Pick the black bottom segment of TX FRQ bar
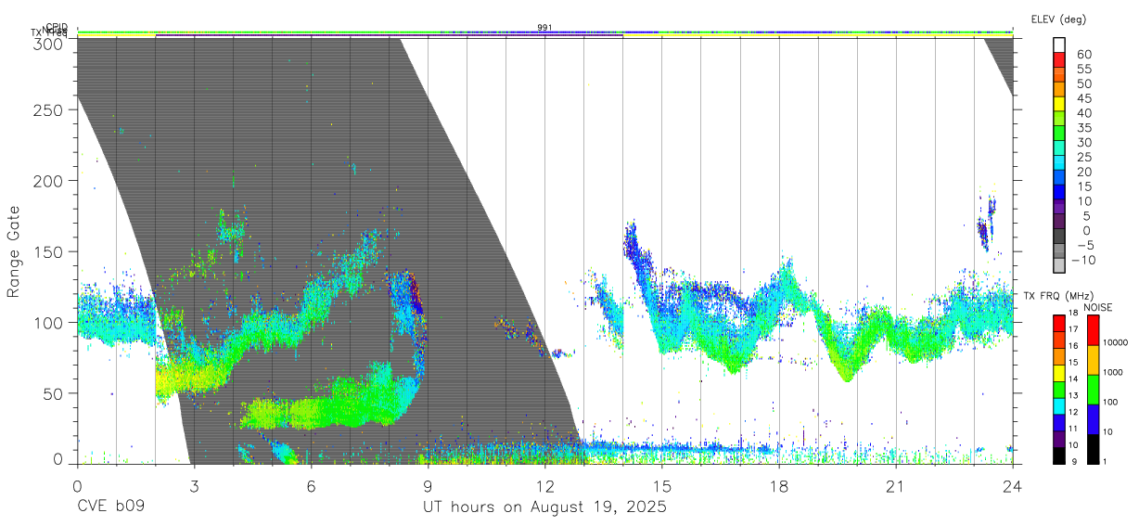1139x526 pixels. coord(1059,455)
